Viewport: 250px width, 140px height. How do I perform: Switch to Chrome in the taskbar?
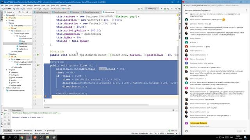22,137
